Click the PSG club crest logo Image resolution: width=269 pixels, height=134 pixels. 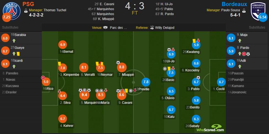coord(12,11)
